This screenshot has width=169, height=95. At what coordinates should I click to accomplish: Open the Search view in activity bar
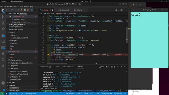tap(3, 29)
